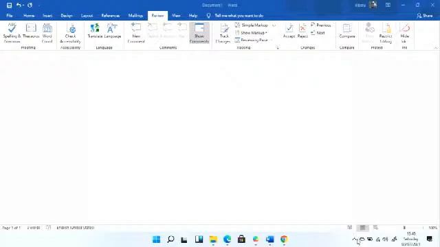Screen dimensions: 440x247
Task: Open Google Chrome from the taskbar
Action: click(x=284, y=239)
